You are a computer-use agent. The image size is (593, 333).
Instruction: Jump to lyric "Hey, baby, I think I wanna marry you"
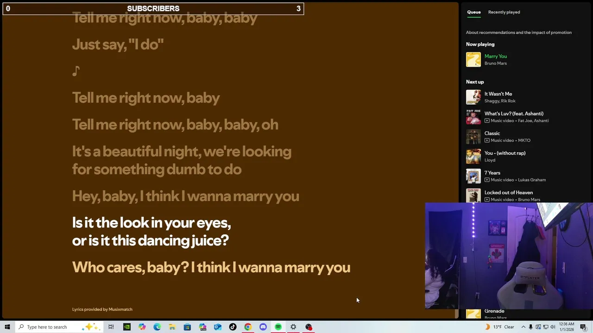coord(186,196)
